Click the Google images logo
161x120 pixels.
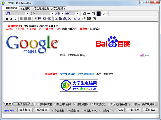click(32, 45)
